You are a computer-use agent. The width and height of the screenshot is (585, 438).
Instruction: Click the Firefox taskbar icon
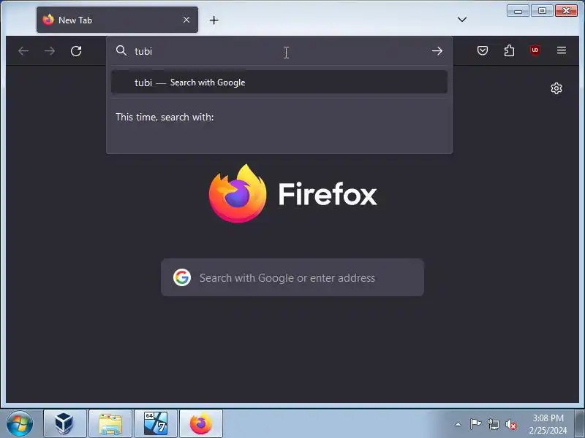(201, 423)
